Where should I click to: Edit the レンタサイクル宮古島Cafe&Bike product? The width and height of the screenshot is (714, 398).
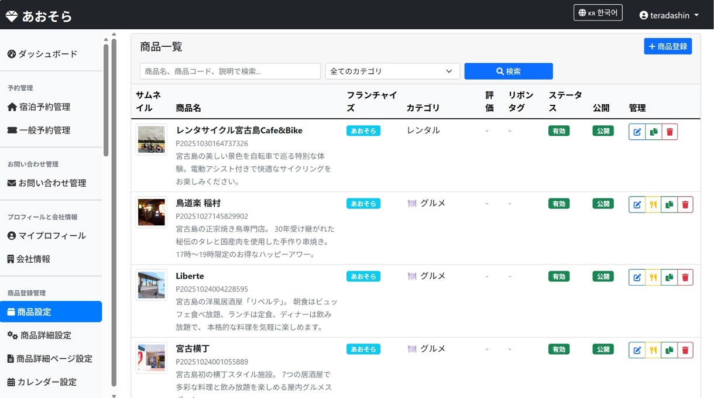pos(637,132)
